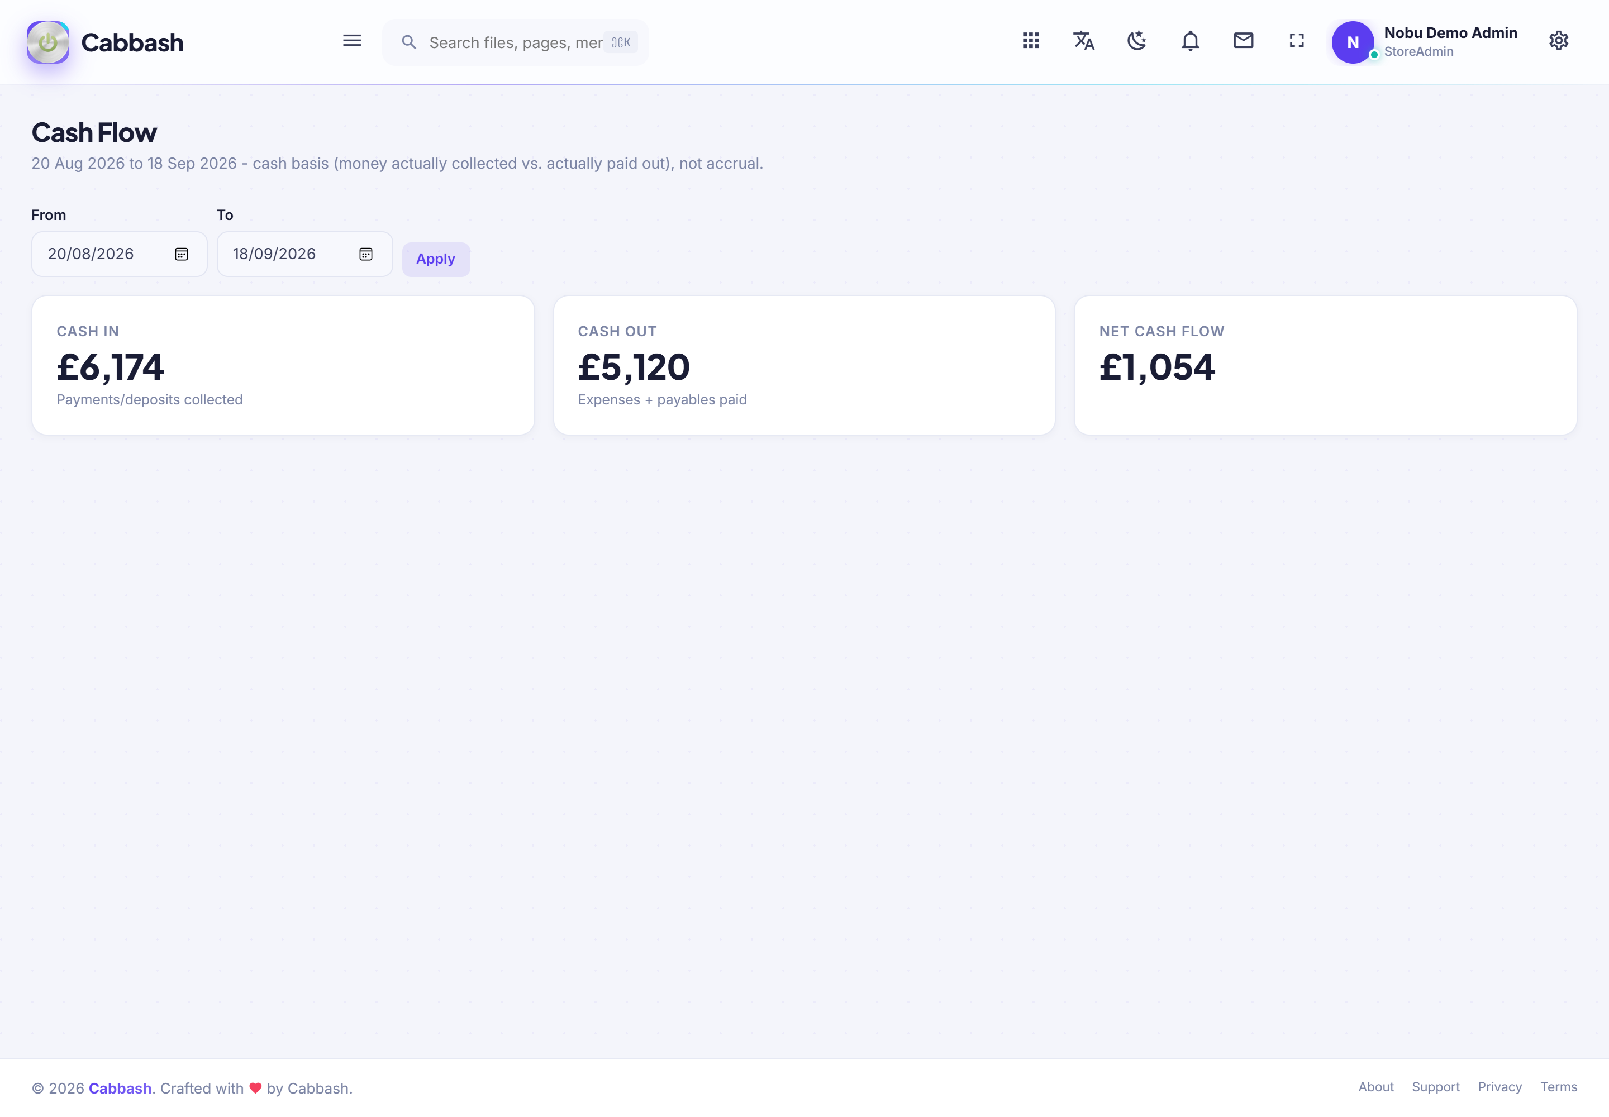Open the language translate menu
The height and width of the screenshot is (1117, 1609).
[x=1083, y=41]
